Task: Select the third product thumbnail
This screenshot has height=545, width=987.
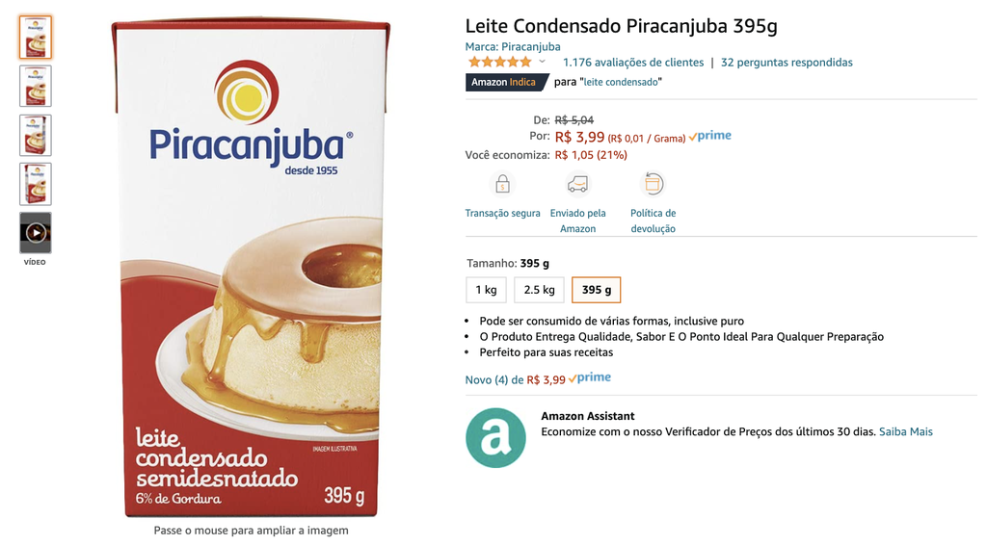Action: point(36,135)
